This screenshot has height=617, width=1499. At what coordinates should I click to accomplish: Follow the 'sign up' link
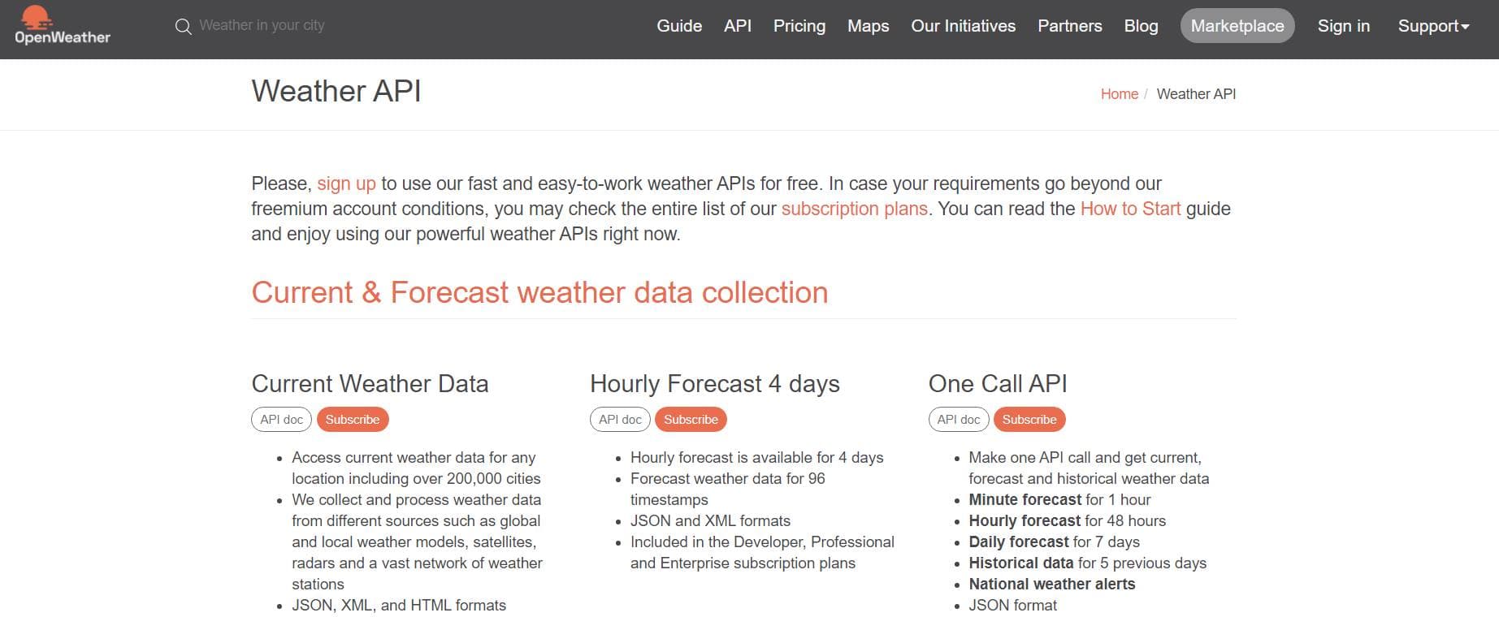tap(346, 183)
